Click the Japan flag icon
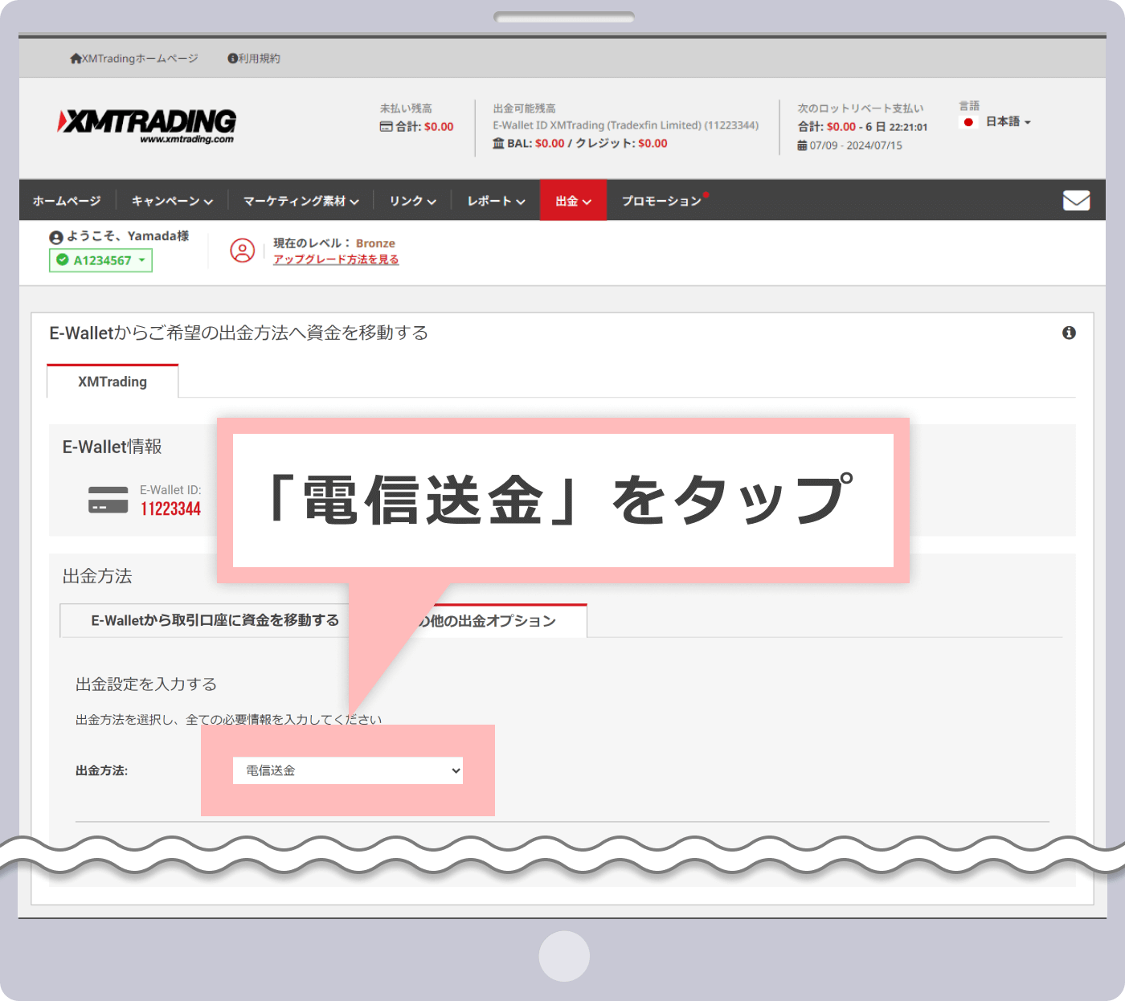1125x1001 pixels. (x=968, y=122)
